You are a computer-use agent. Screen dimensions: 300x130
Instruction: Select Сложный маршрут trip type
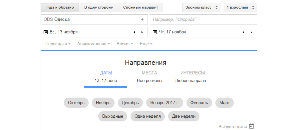[x=141, y=7]
